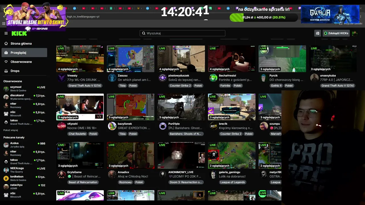Click the green KICK logo
The width and height of the screenshot is (365, 205).
tap(19, 33)
